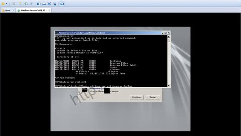
Task: Click the '52,422,725,632 bytes free' text
Action: point(108,74)
